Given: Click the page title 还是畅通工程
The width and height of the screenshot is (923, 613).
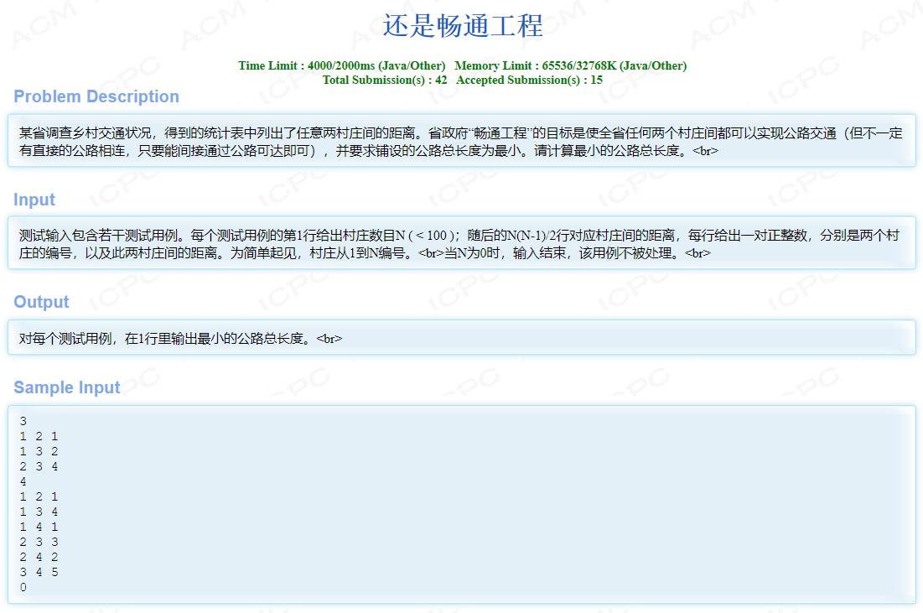Looking at the screenshot, I should pyautogui.click(x=462, y=26).
